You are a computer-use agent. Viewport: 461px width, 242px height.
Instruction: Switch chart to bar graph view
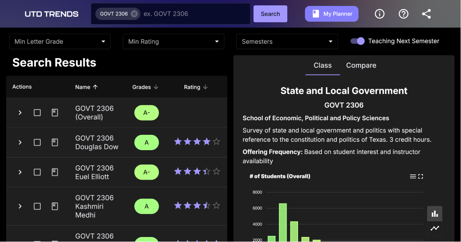[x=434, y=214]
